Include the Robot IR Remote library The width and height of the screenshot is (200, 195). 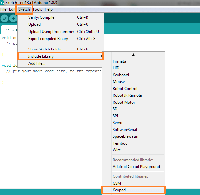(x=133, y=95)
